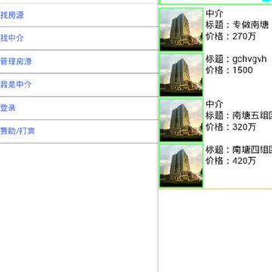Select 找中介 in the side menu
The height and width of the screenshot is (272, 272).
[x=79, y=39]
